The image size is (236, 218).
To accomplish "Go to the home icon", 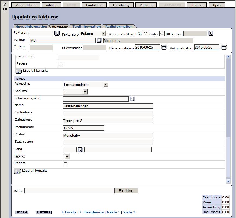I will pos(5,4).
